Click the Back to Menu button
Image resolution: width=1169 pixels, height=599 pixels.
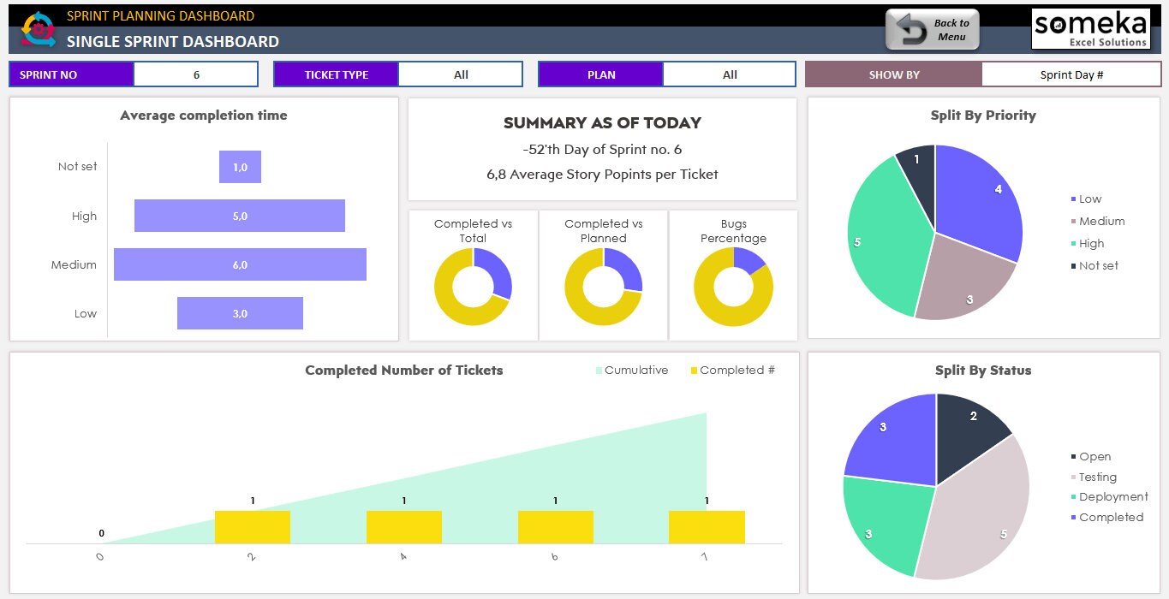tap(933, 28)
